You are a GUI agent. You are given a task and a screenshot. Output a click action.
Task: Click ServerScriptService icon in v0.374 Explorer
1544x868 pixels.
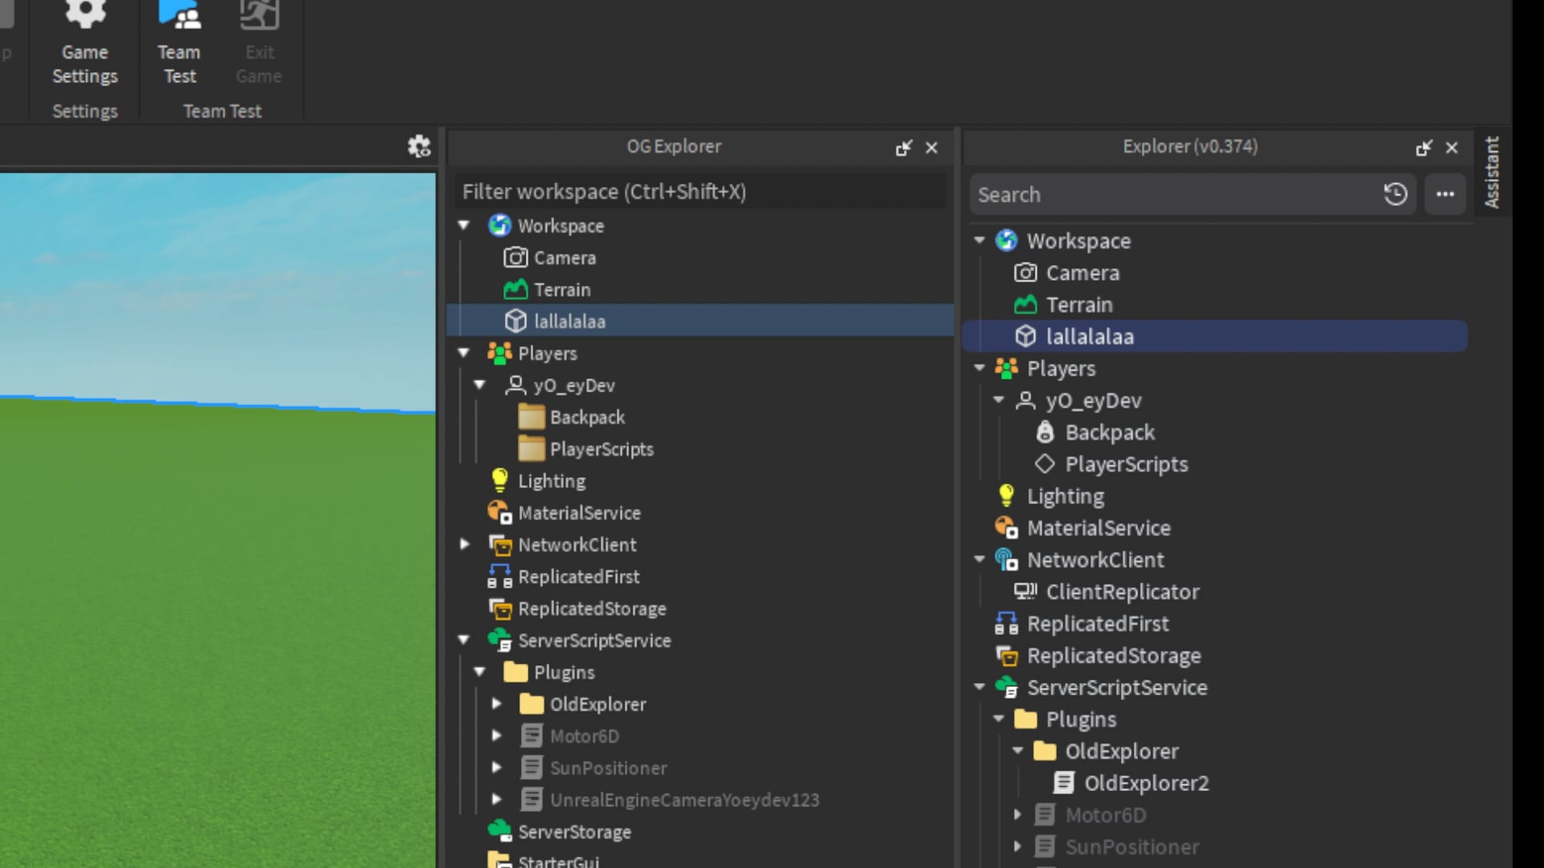click(1006, 687)
